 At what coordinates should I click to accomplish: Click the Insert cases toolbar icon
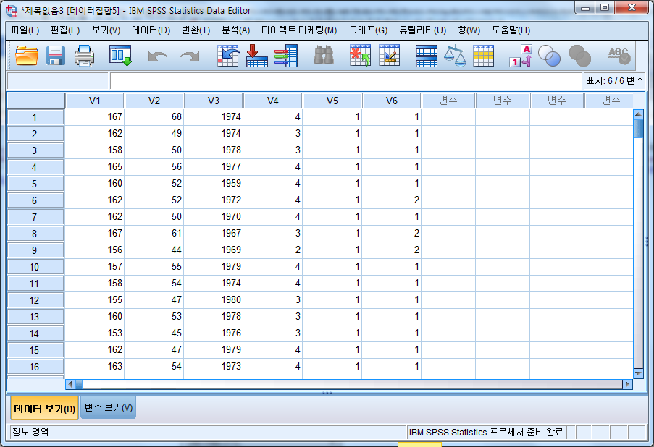tap(360, 56)
